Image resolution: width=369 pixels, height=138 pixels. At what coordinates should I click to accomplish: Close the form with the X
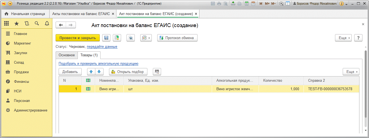(x=363, y=24)
